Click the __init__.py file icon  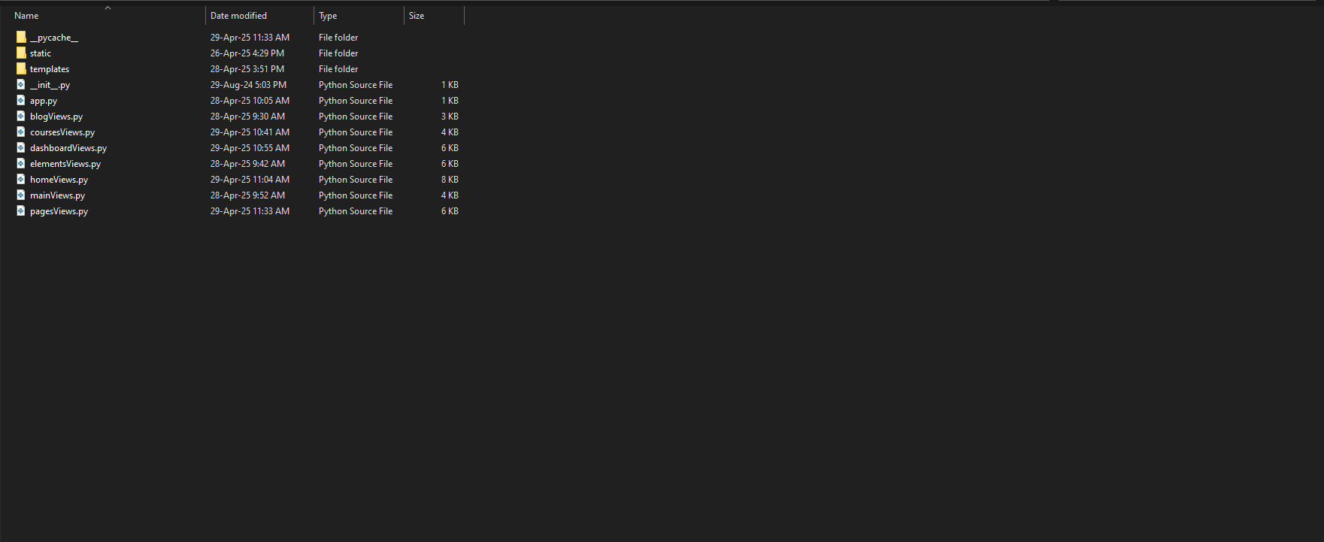(21, 85)
